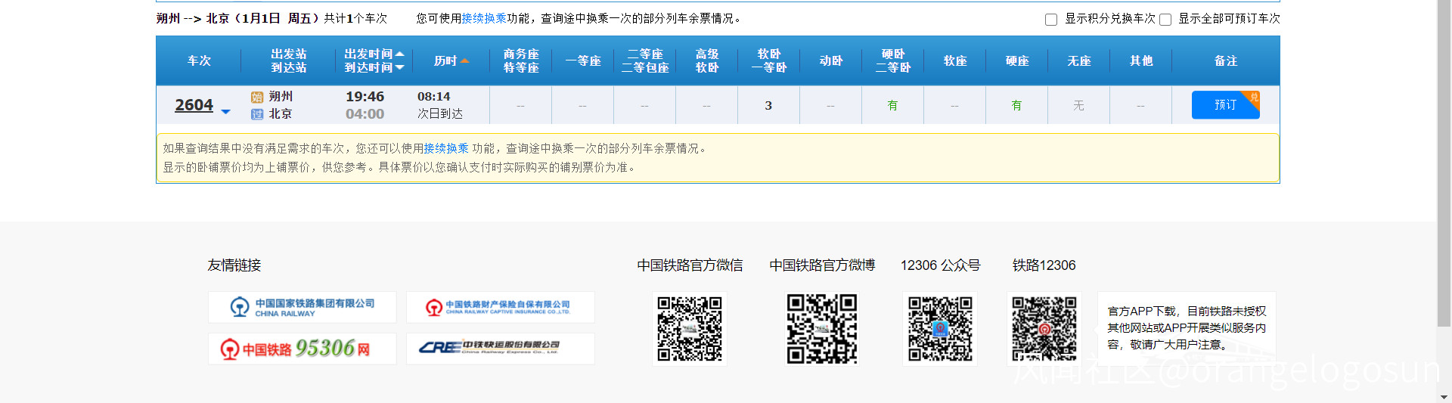The image size is (1452, 403).
Task: Click the 中国铁路官方微信 QR code
Action: [689, 329]
